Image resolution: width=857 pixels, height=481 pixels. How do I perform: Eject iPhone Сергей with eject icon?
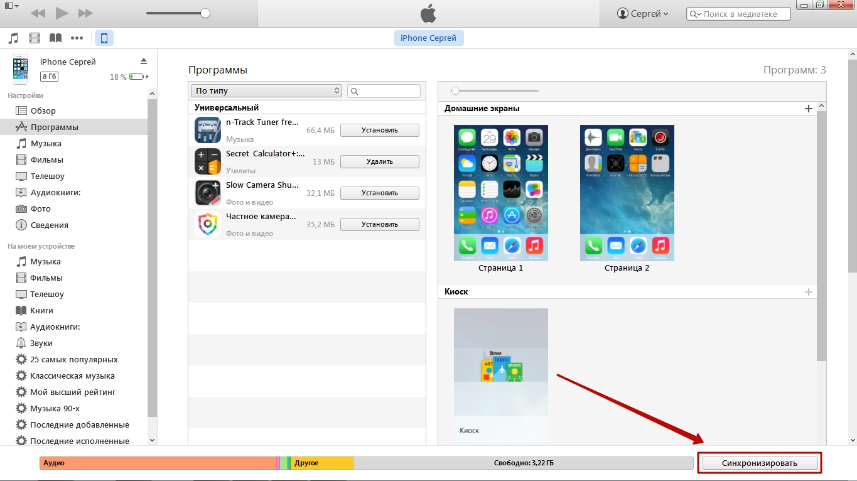(x=143, y=61)
